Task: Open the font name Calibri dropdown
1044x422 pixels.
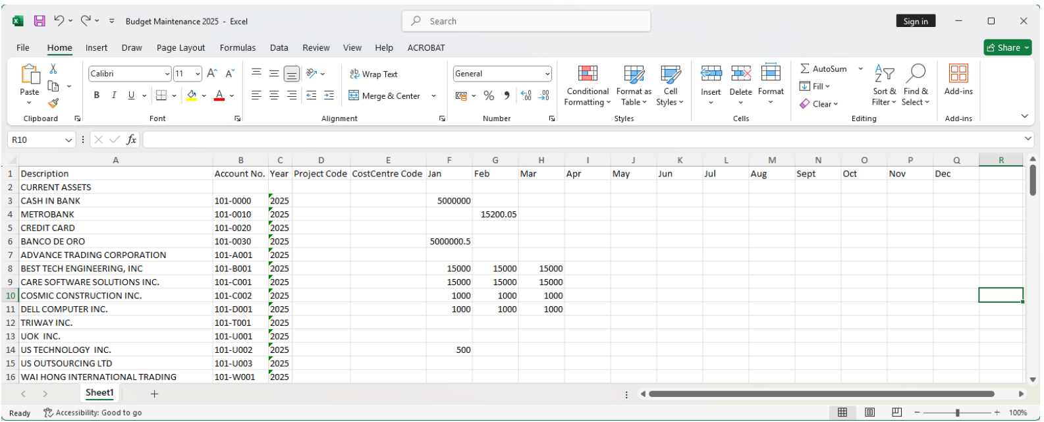Action: click(167, 74)
